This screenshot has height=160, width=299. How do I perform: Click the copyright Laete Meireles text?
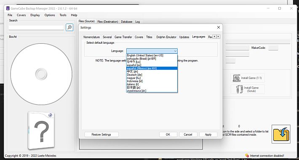(30, 156)
